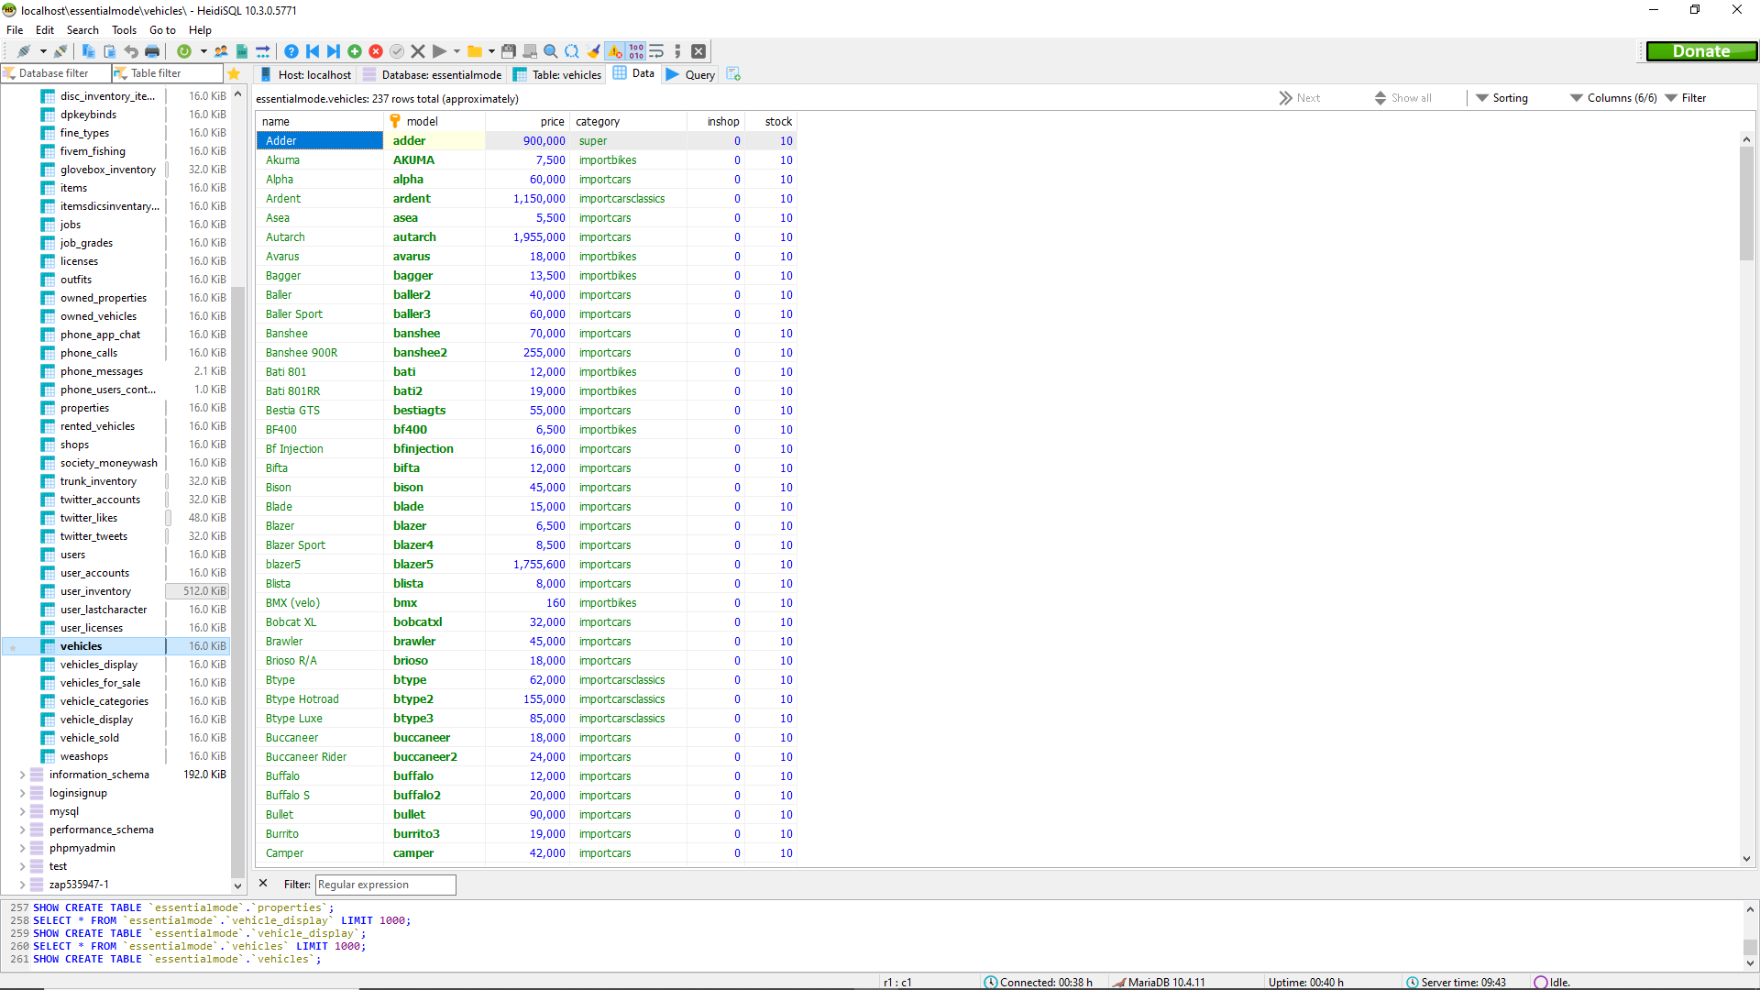Image resolution: width=1760 pixels, height=990 pixels.
Task: Click the red Delete row icon
Action: tap(376, 51)
